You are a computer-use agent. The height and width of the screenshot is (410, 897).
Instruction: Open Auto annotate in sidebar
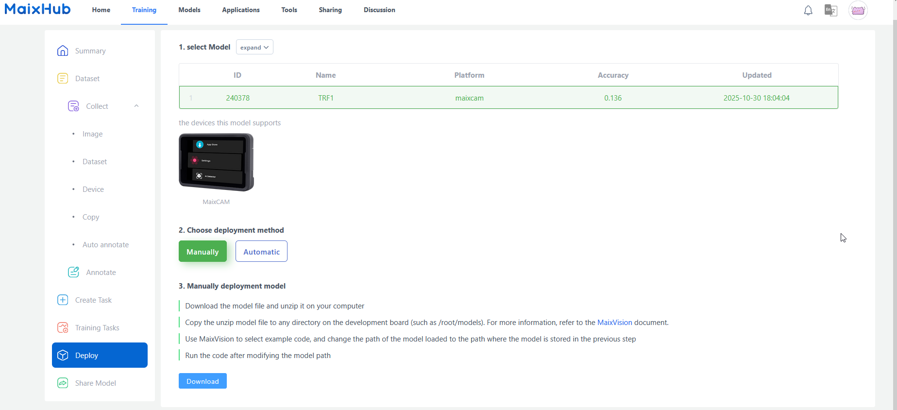click(x=105, y=245)
